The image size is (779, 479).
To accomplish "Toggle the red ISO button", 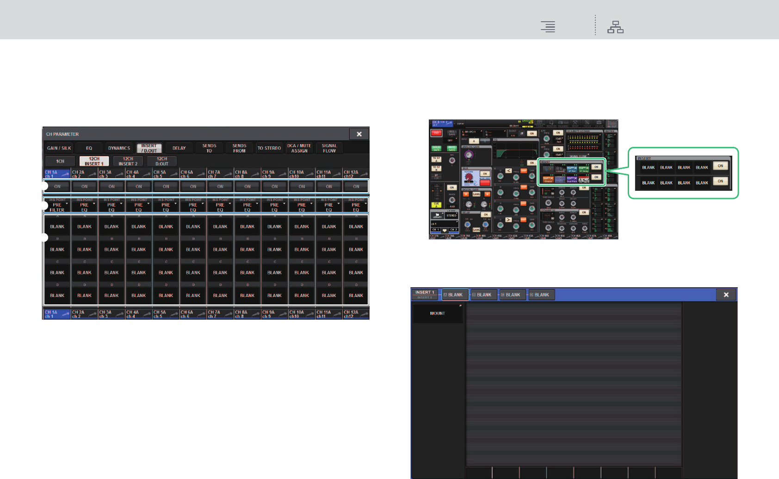I will click(436, 133).
